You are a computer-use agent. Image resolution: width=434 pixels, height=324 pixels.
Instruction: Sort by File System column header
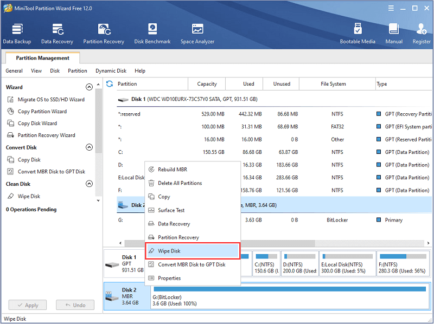337,84
